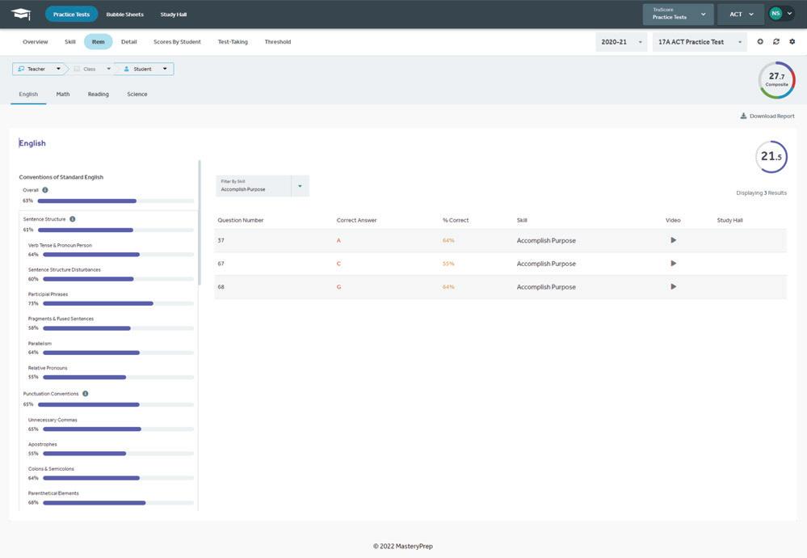Viewport: 807px width, 558px height.
Task: Play video for question 67
Action: coord(673,264)
